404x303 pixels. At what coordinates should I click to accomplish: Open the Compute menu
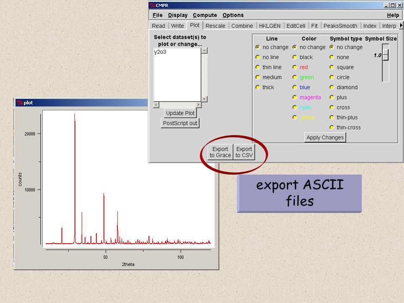[205, 15]
